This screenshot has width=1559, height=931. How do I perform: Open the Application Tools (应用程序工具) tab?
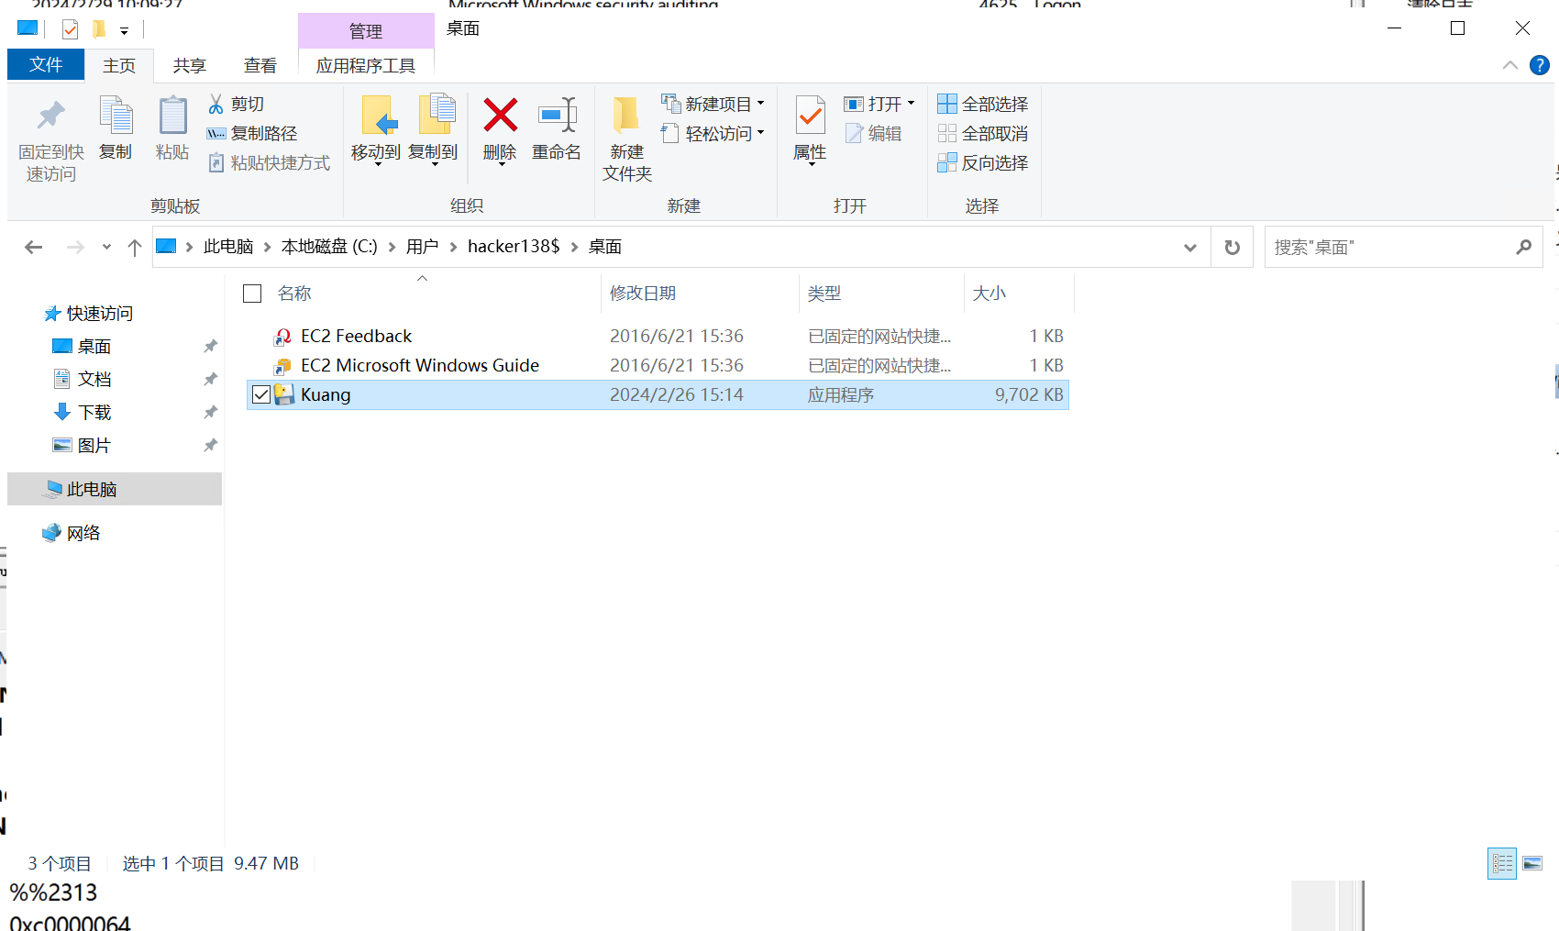point(366,65)
